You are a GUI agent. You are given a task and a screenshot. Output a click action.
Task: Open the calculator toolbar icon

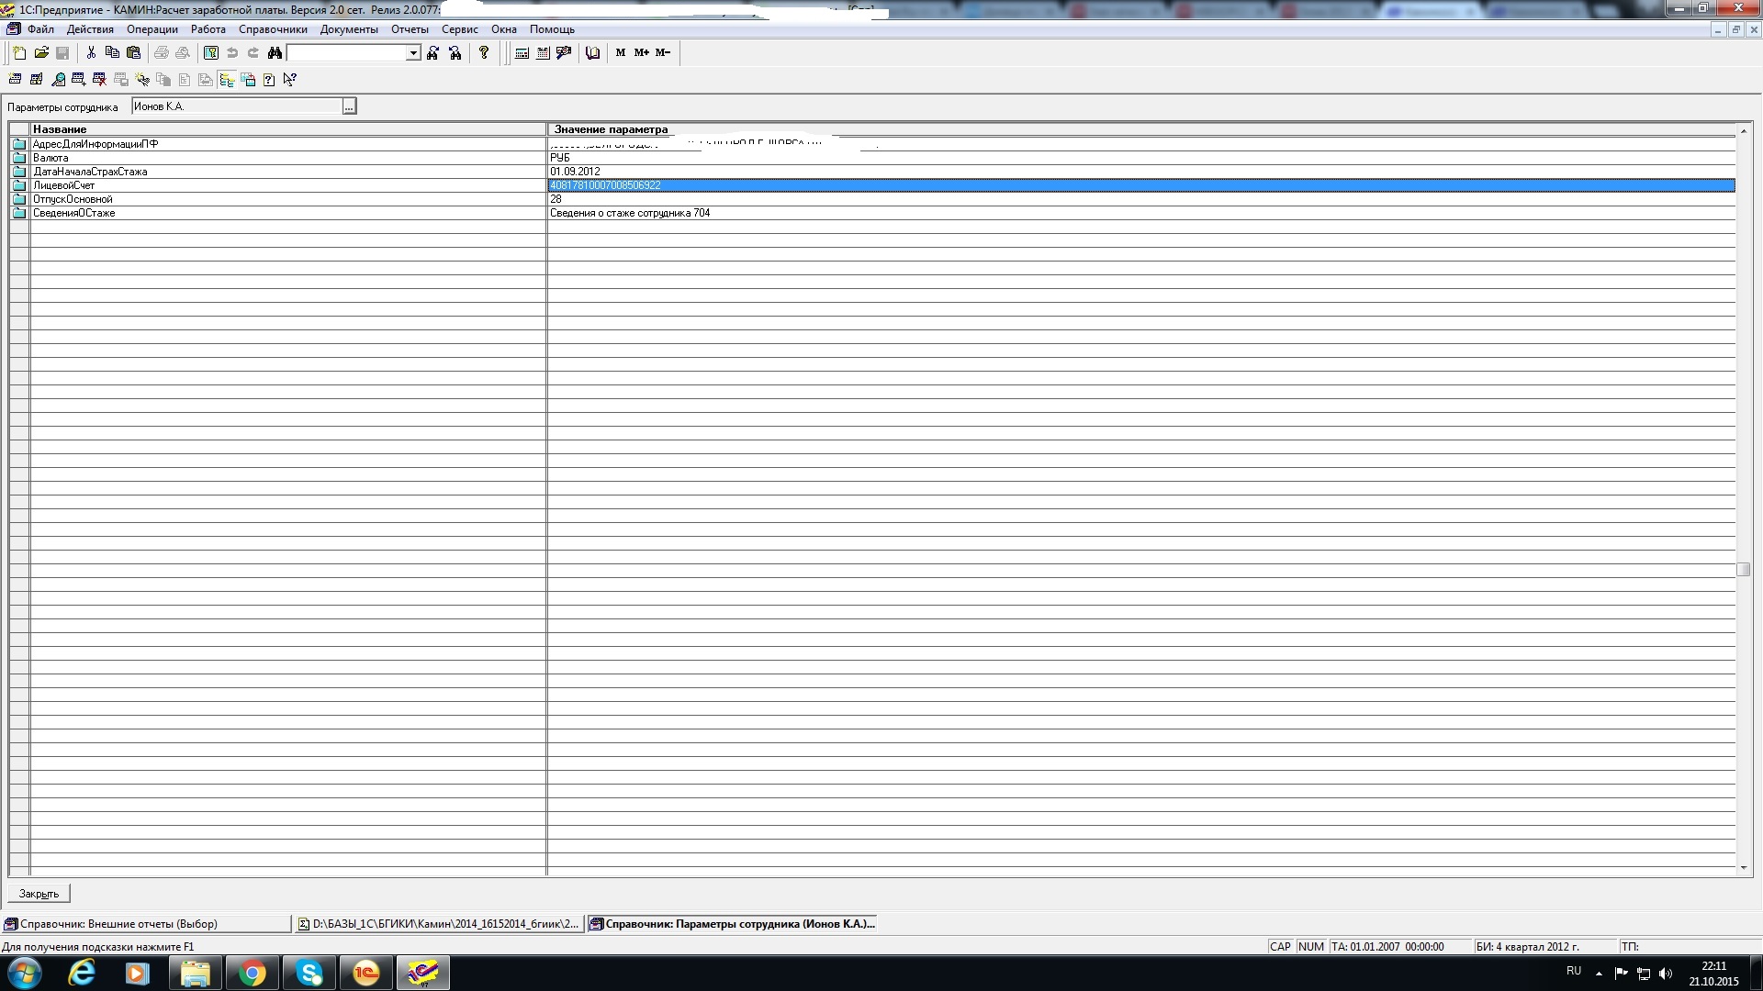coord(522,53)
